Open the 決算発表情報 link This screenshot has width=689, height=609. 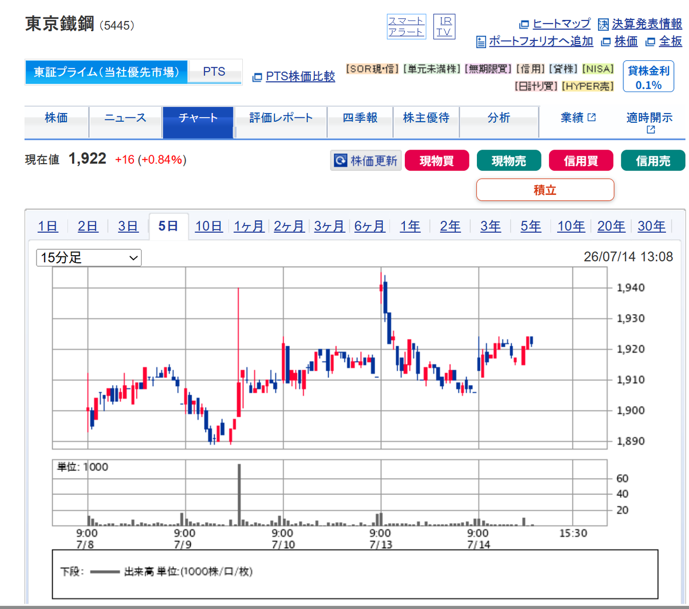647,24
